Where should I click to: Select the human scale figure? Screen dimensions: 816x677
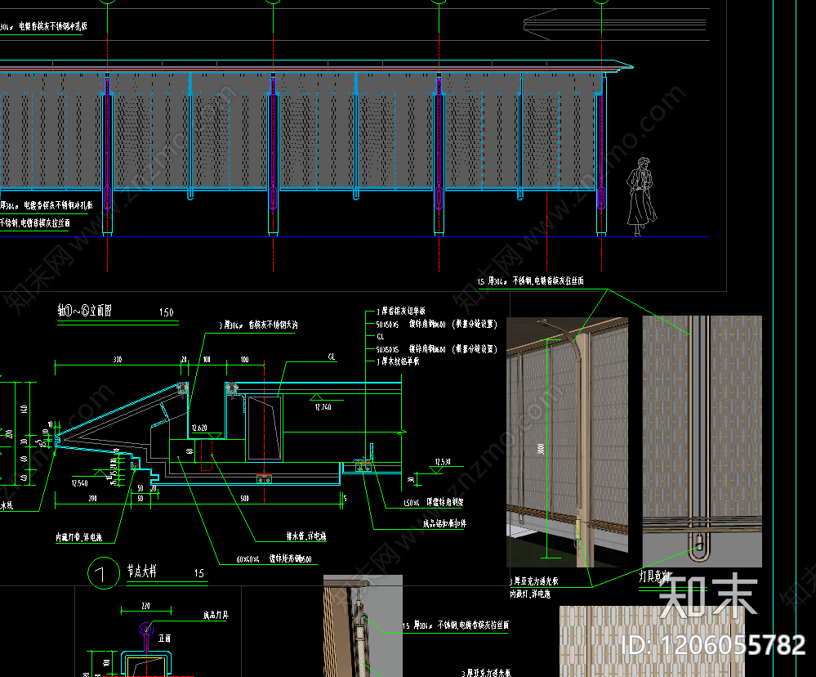click(640, 197)
